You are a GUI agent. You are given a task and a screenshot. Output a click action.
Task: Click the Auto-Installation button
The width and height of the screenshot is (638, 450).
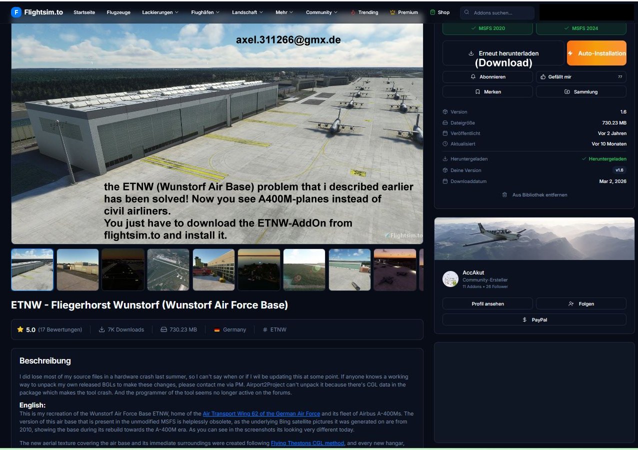point(596,53)
